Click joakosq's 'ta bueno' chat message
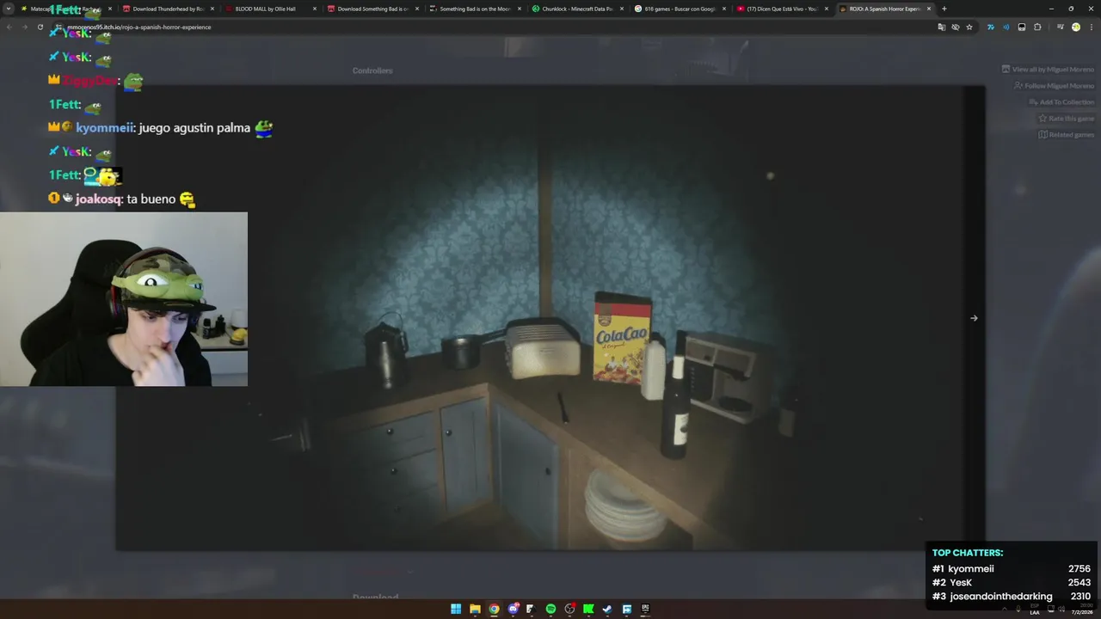This screenshot has height=619, width=1101. tap(151, 199)
